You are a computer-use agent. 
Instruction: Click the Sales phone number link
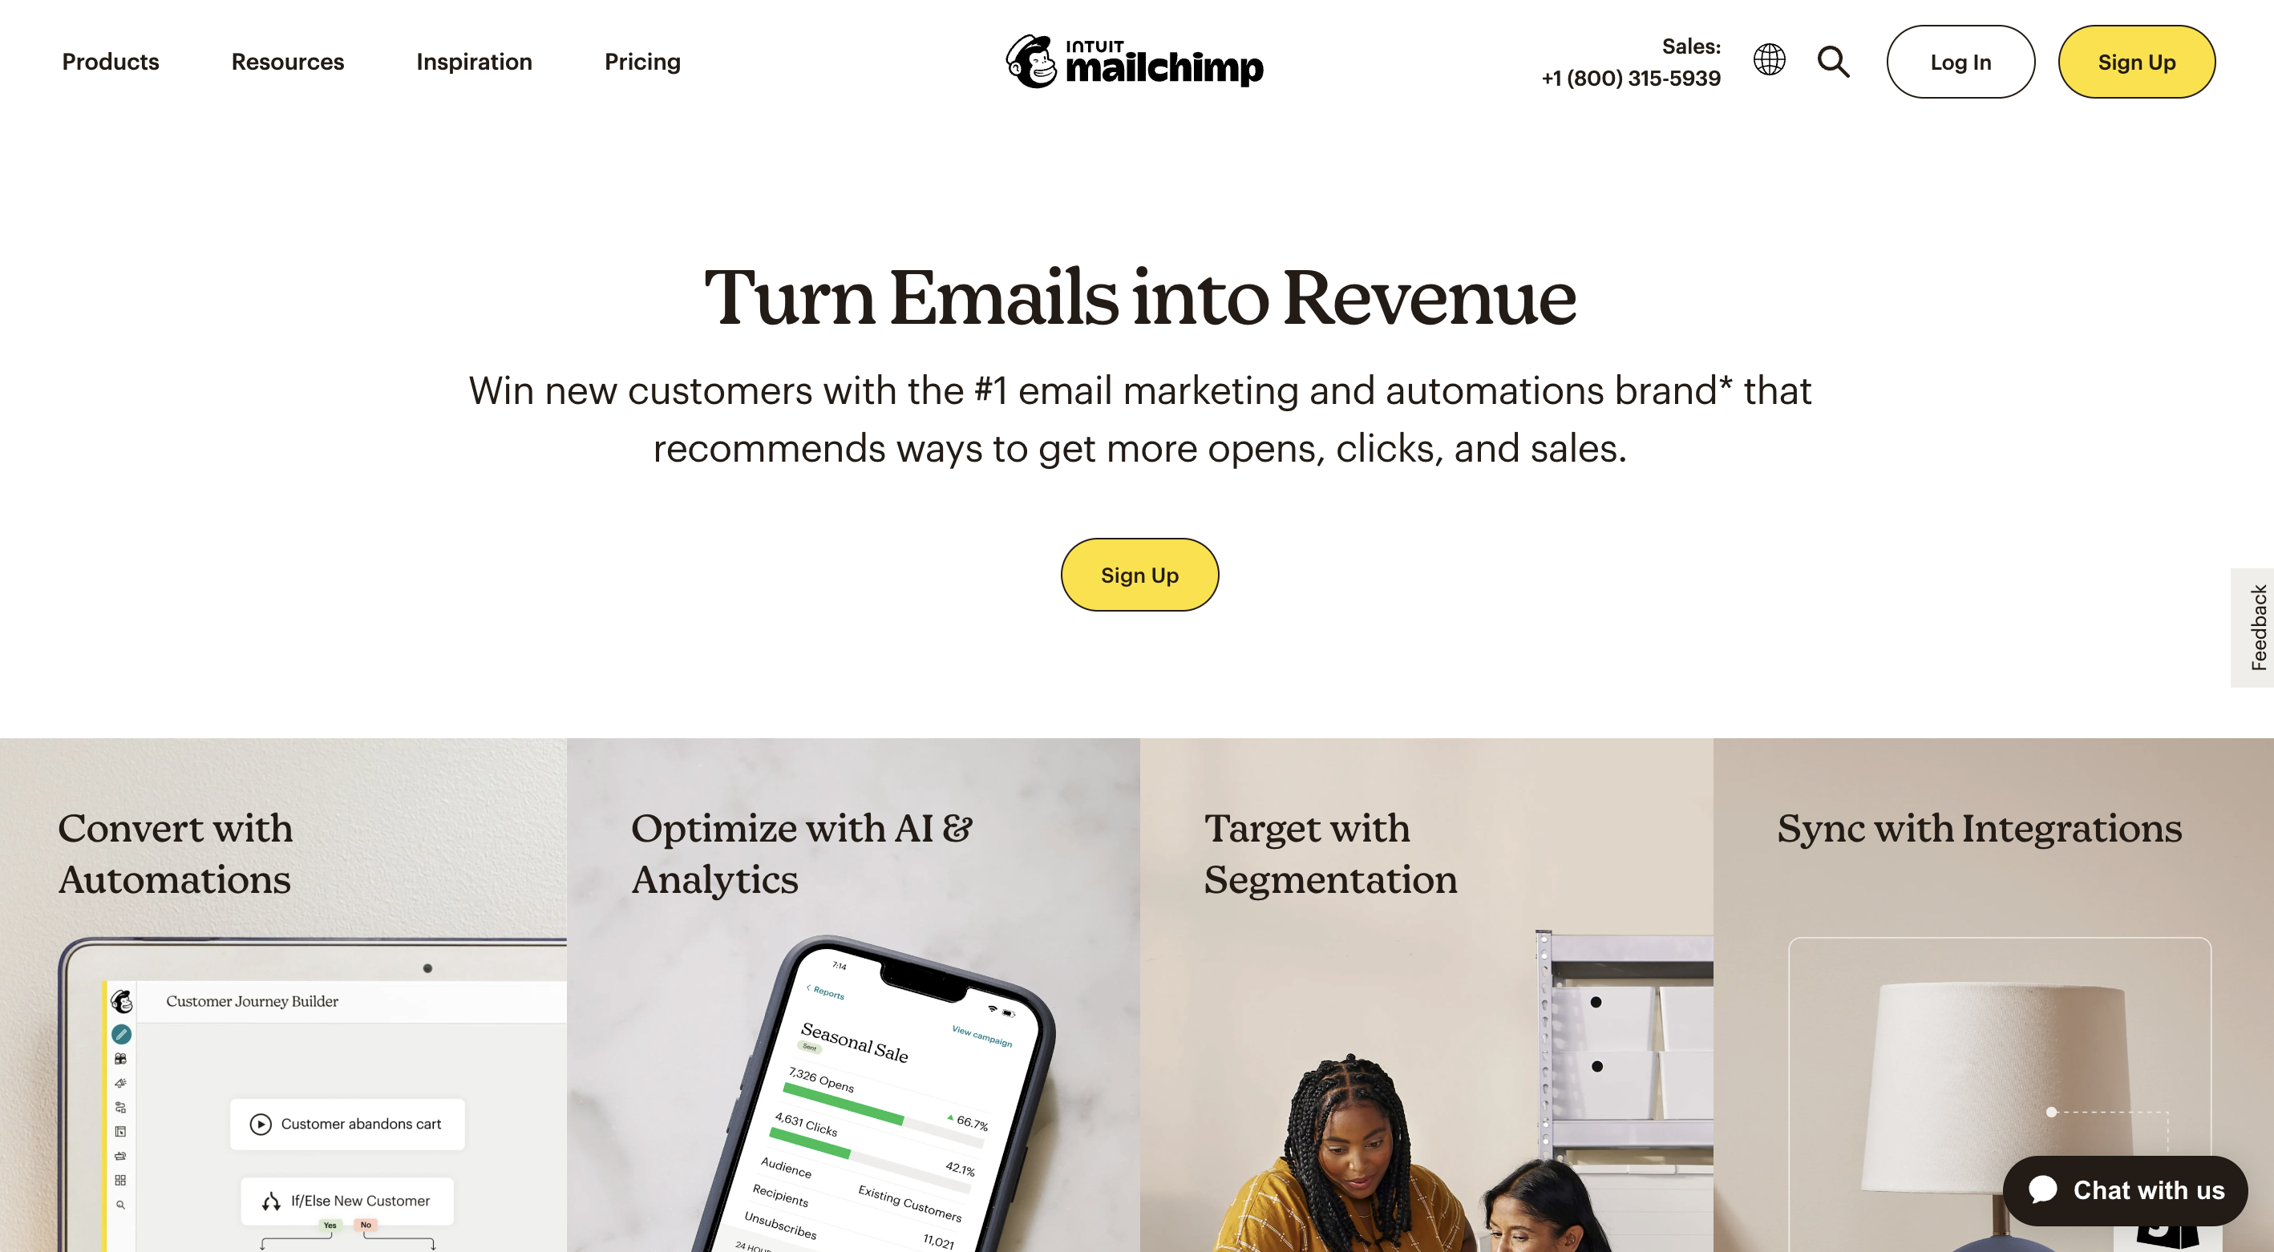[1631, 77]
